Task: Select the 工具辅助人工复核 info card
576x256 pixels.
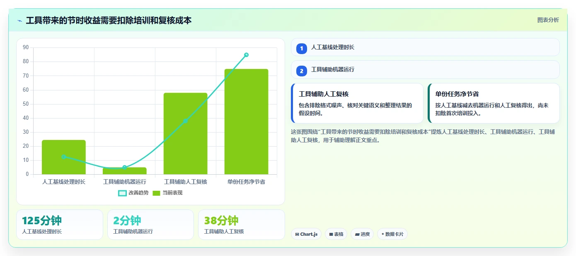Action: point(357,103)
